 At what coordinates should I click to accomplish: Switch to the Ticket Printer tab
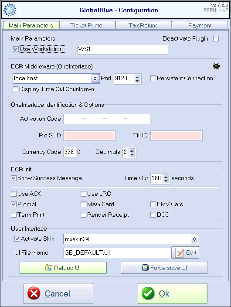pos(87,25)
